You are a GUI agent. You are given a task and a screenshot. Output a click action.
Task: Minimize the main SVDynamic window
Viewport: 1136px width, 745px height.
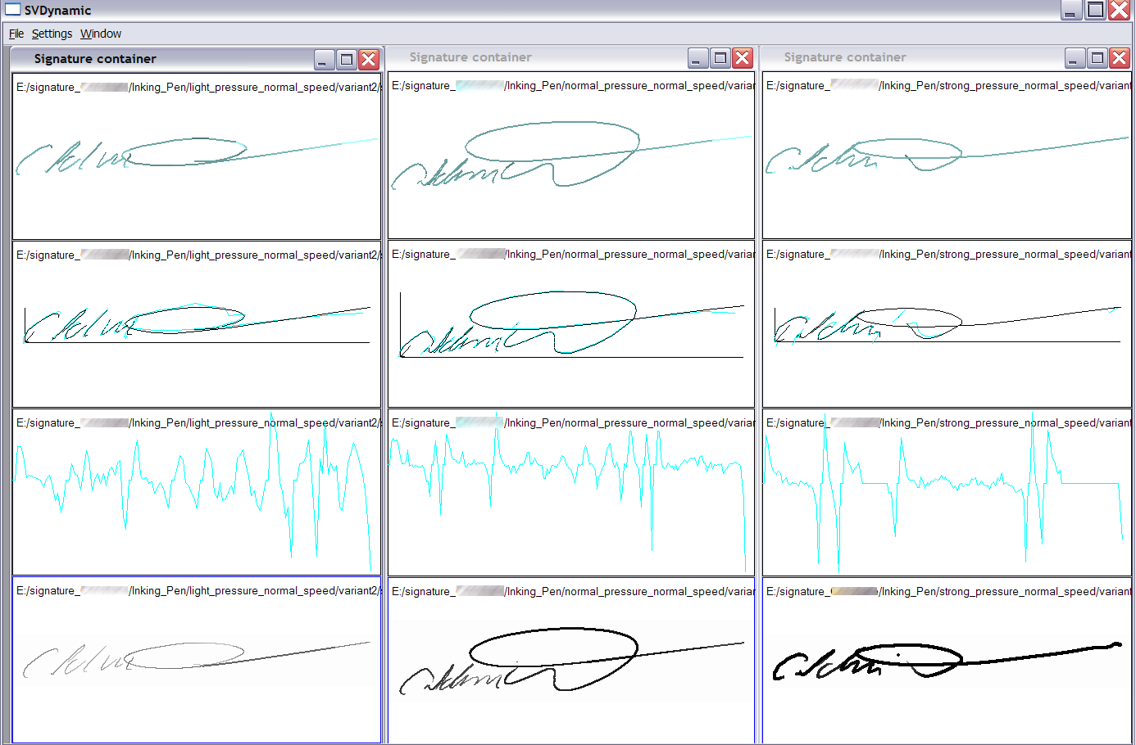coord(1071,10)
